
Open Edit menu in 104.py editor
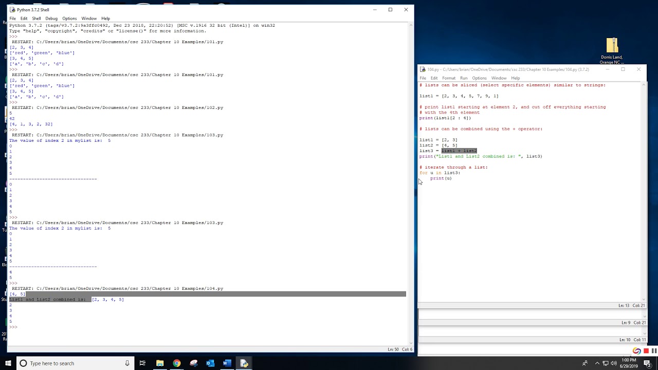[x=434, y=78]
